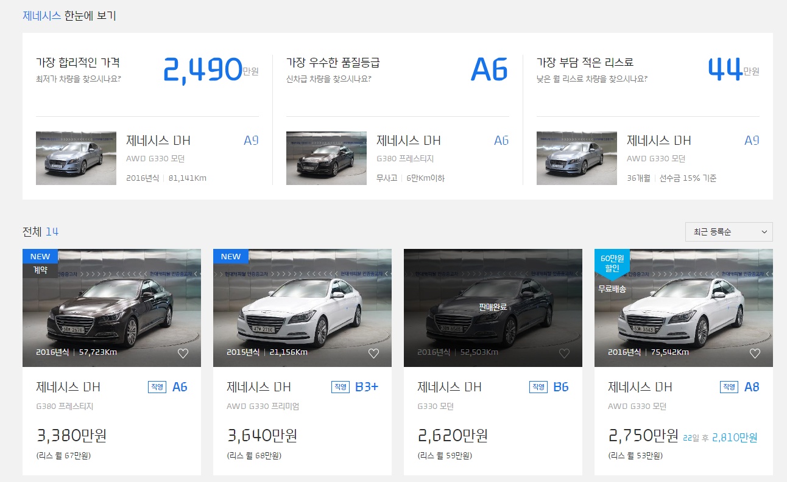Image resolution: width=787 pixels, height=482 pixels.
Task: Click the 전체 14 count label
Action: [x=41, y=232]
